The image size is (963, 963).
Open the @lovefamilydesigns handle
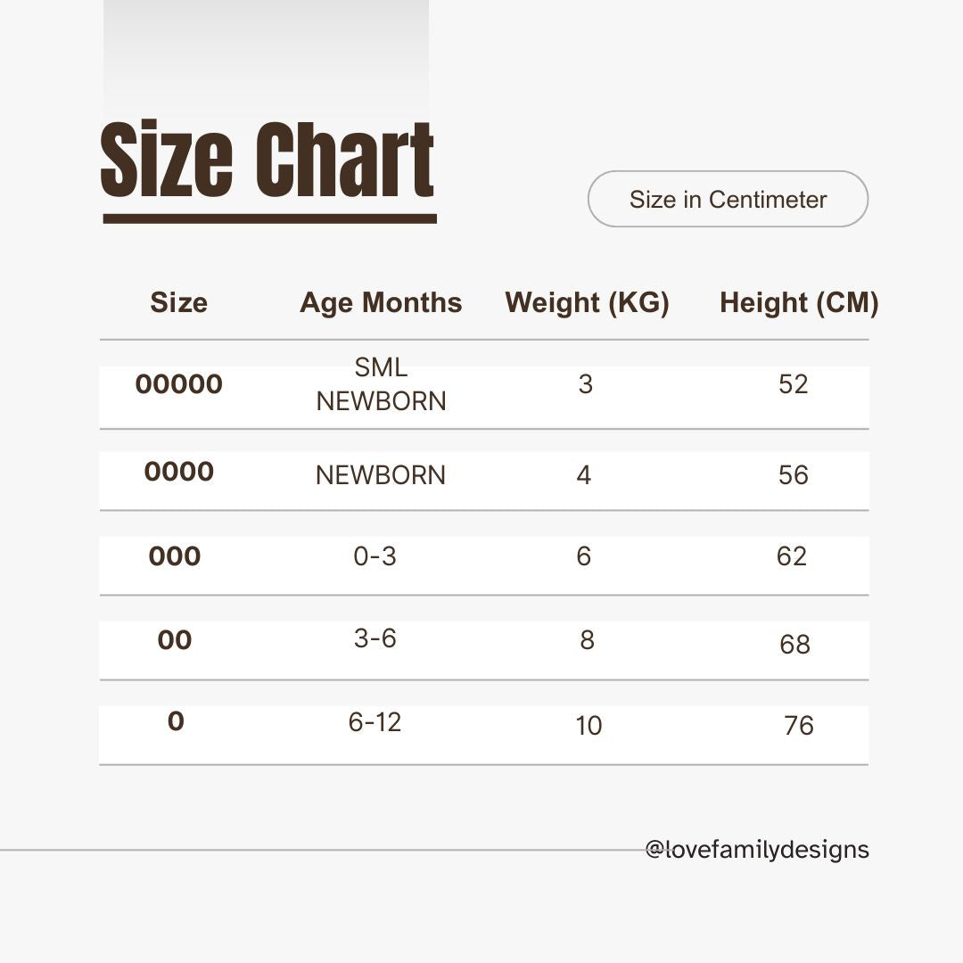[757, 850]
